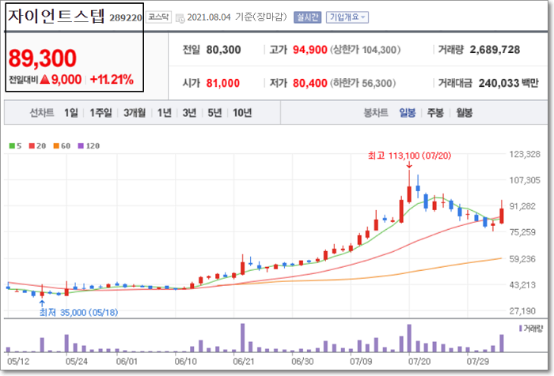Click the orange 60-day moving average swatch
This screenshot has height=376, width=554.
56,145
